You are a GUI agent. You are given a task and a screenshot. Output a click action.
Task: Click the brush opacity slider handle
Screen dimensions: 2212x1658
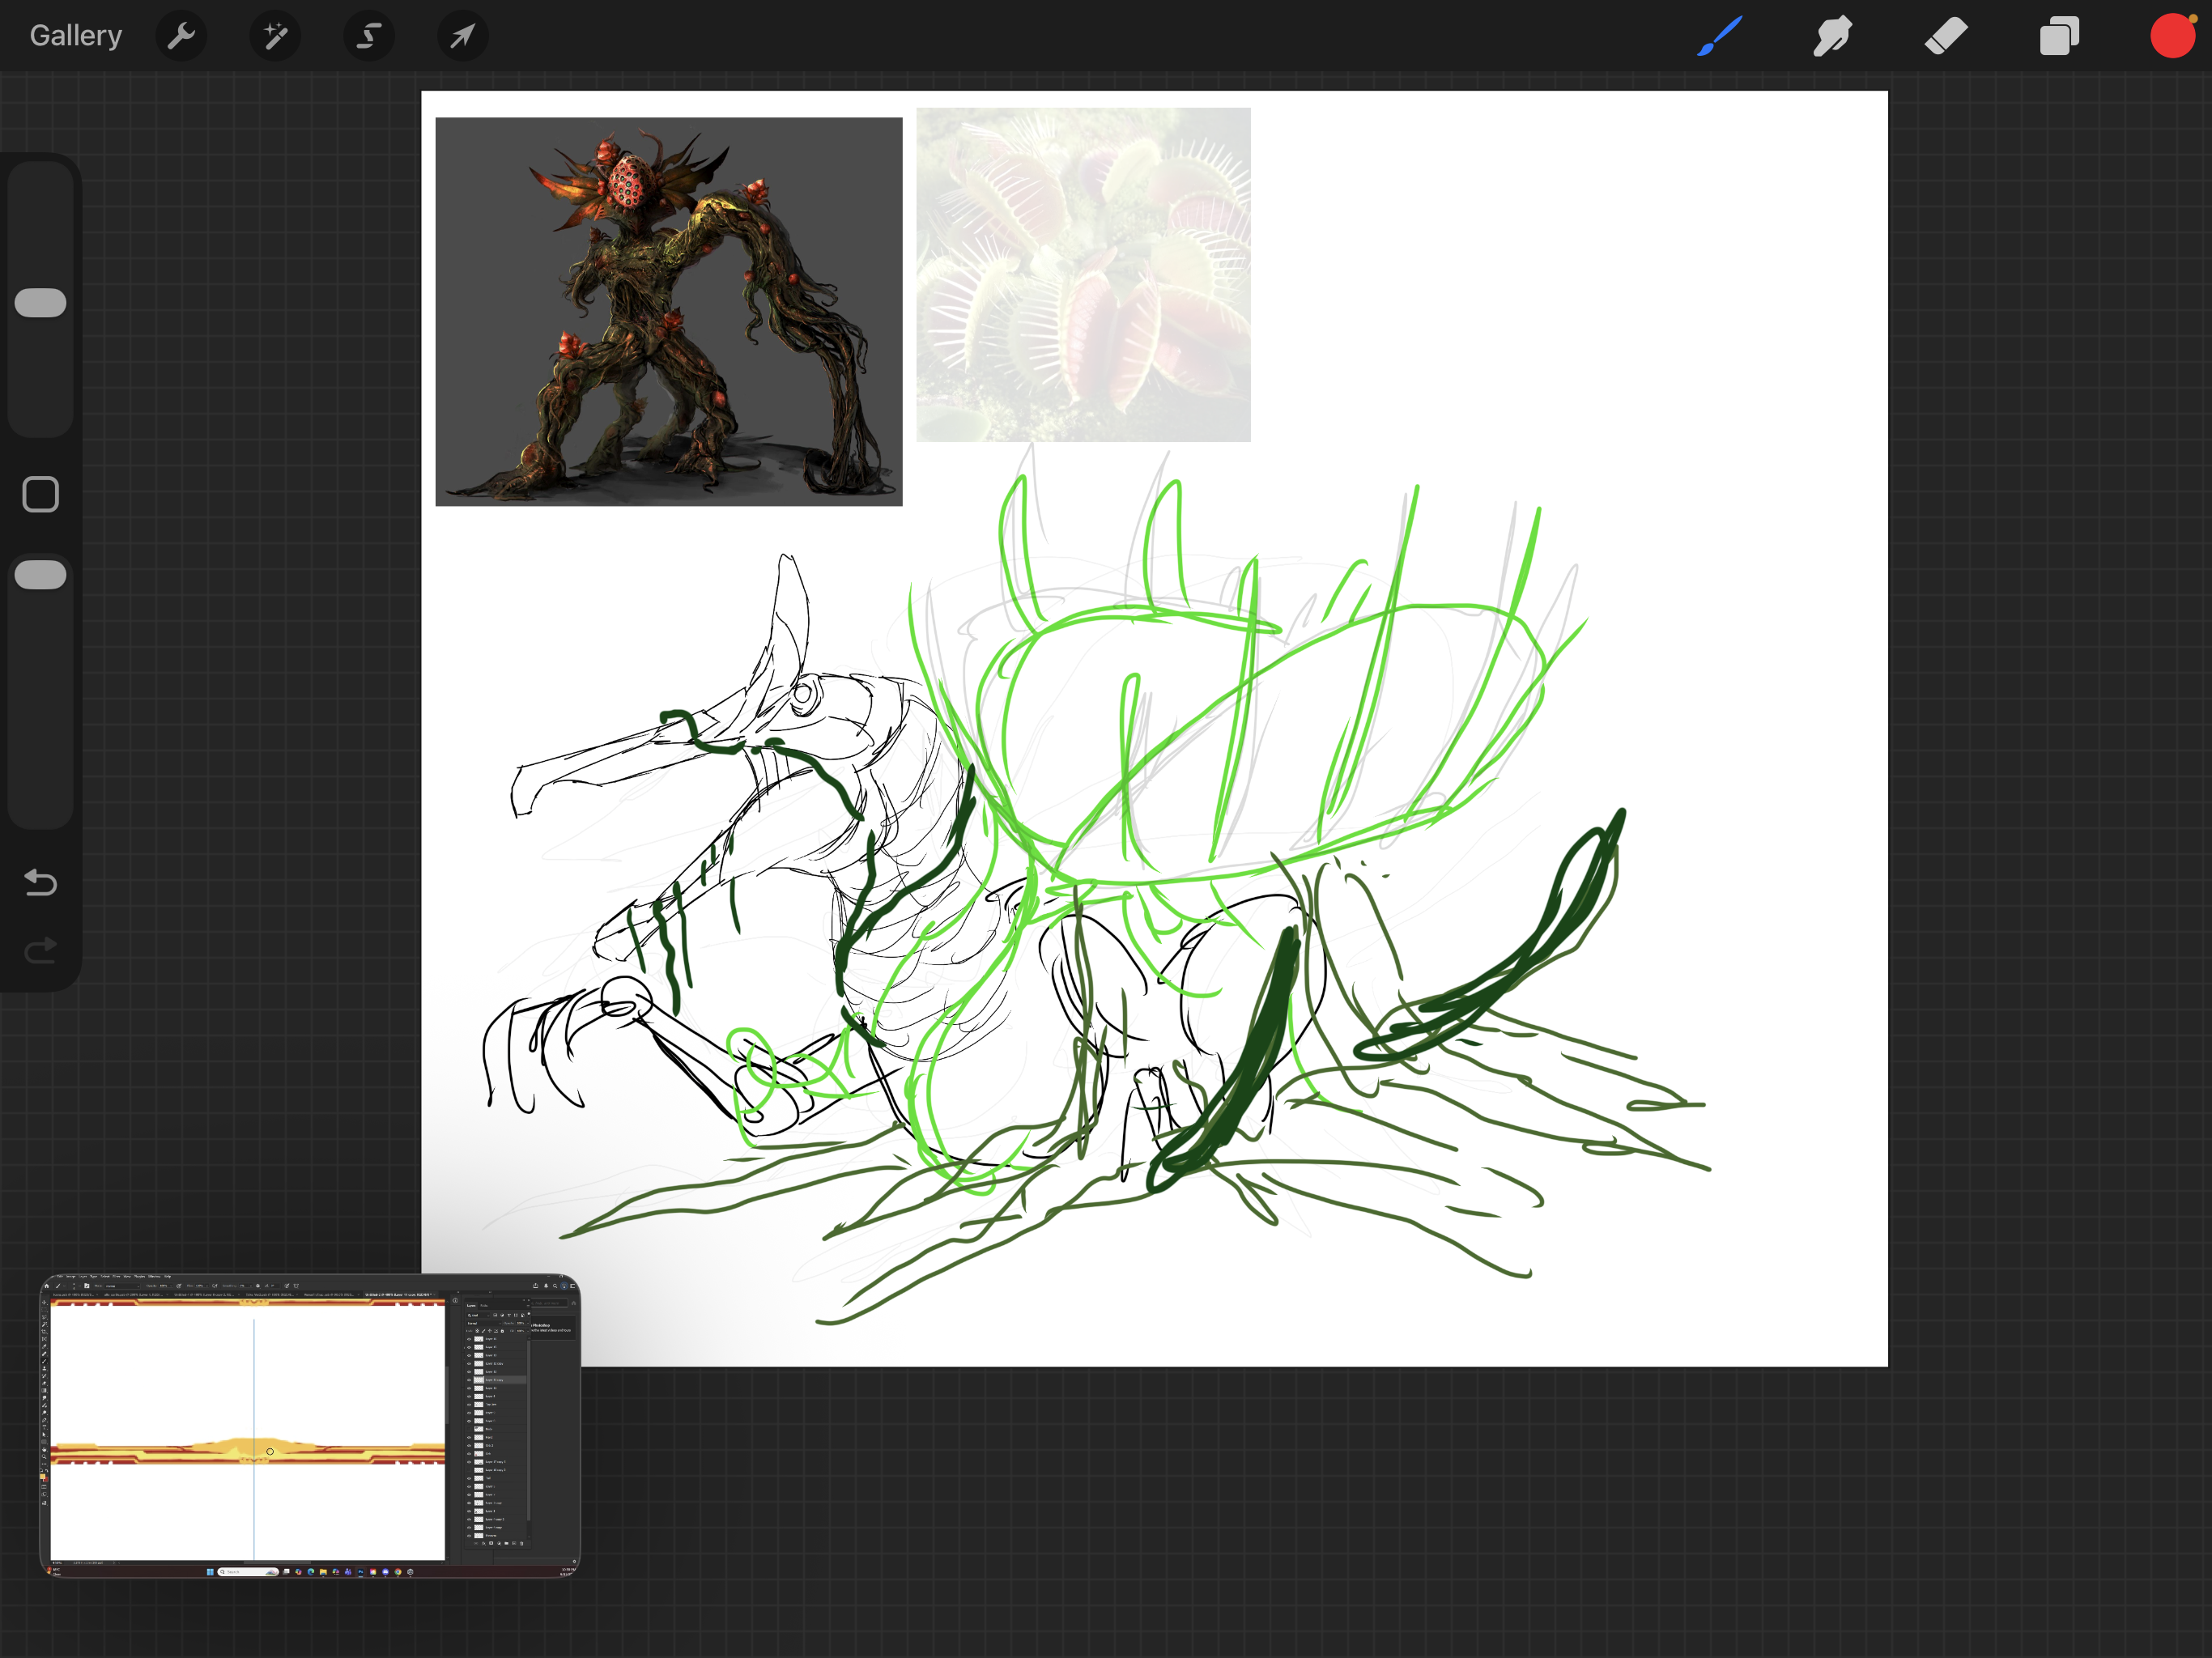[41, 575]
